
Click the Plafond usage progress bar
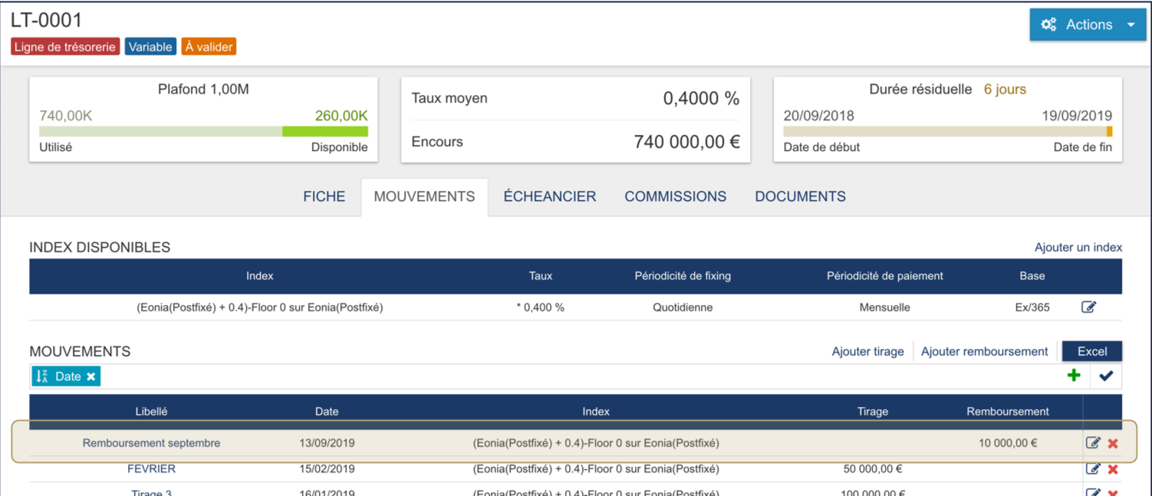click(x=203, y=132)
